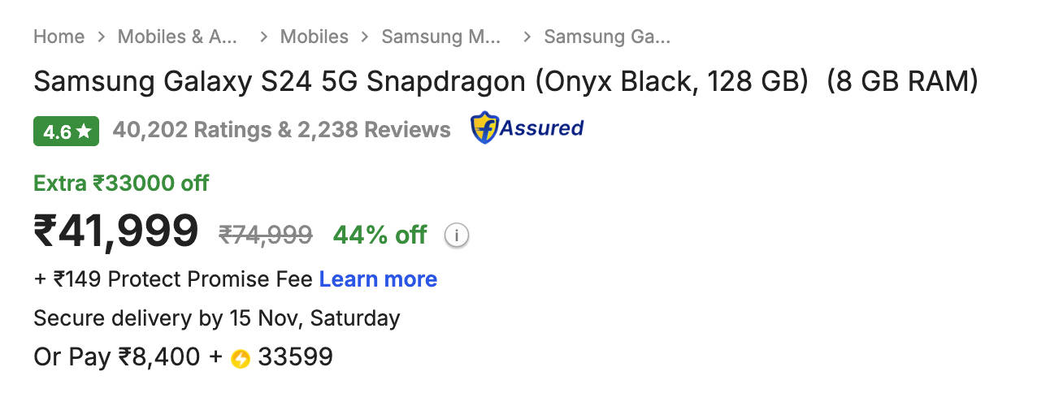
Task: View the 40,202 Ratings & 2,238 Reviews
Action: pyautogui.click(x=281, y=130)
